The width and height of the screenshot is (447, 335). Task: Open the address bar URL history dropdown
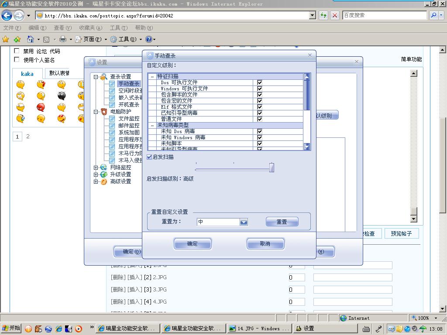pyautogui.click(x=313, y=15)
